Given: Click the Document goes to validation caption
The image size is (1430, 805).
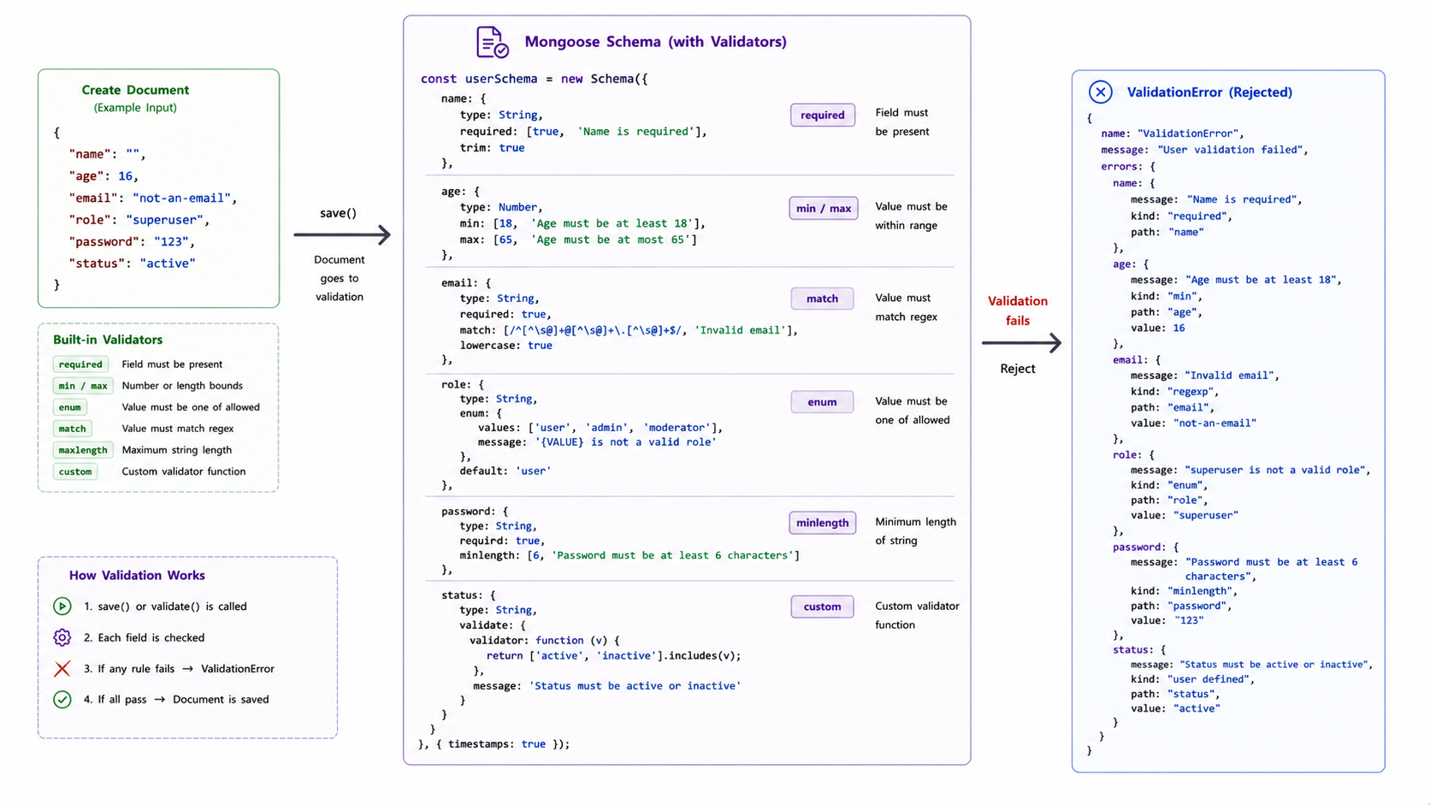Looking at the screenshot, I should pyautogui.click(x=339, y=278).
